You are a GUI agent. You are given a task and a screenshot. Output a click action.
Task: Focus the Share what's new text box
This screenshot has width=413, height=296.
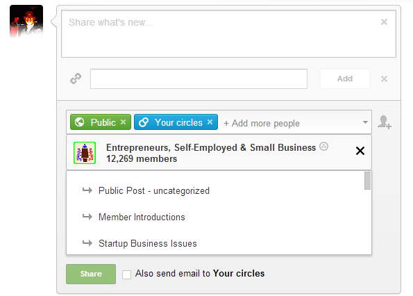click(228, 34)
